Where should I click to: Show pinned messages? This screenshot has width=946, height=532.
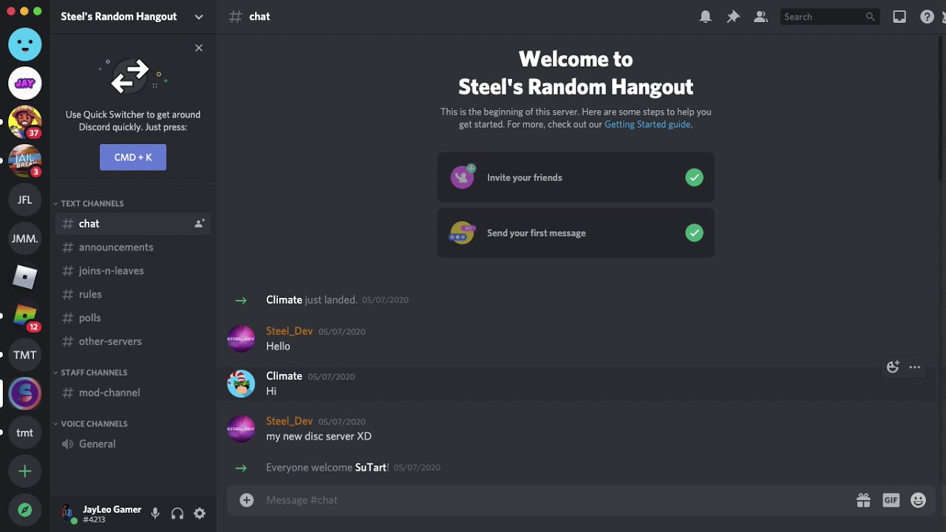coord(733,16)
